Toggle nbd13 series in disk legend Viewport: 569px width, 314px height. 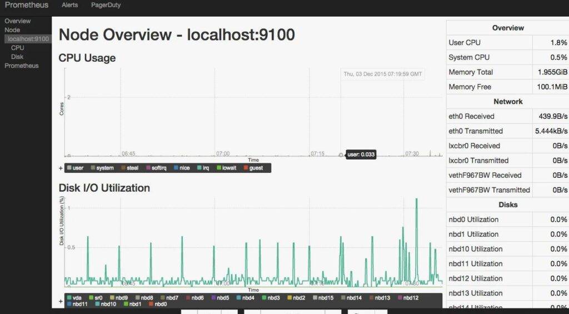click(x=380, y=298)
